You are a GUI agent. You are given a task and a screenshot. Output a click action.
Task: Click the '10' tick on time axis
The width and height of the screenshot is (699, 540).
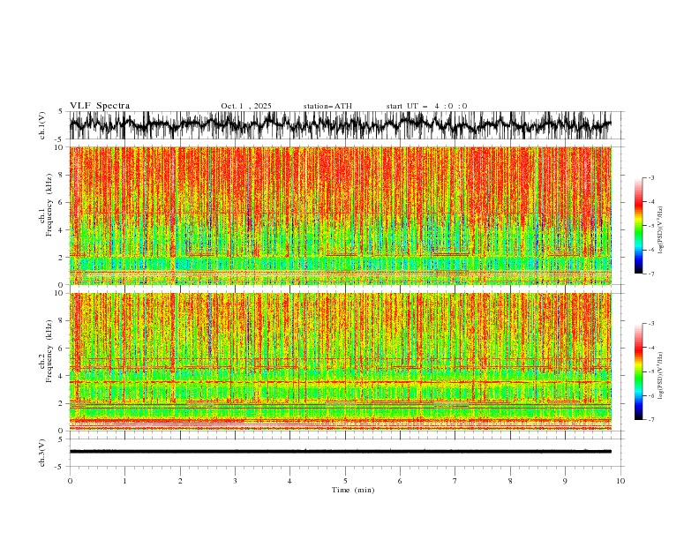coord(620,481)
